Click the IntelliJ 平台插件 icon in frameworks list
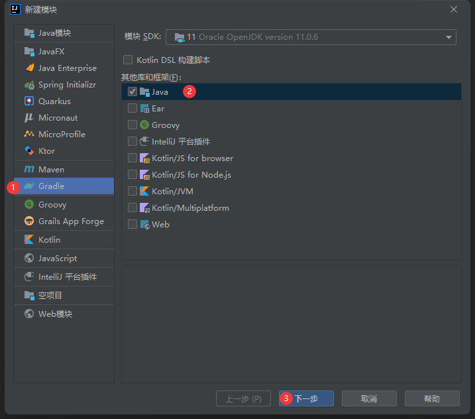Image resolution: width=475 pixels, height=419 pixels. click(144, 141)
